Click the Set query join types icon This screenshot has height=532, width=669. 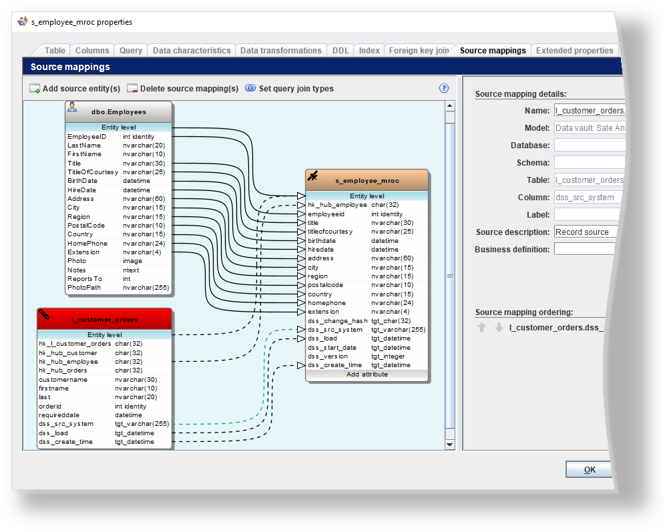(250, 88)
